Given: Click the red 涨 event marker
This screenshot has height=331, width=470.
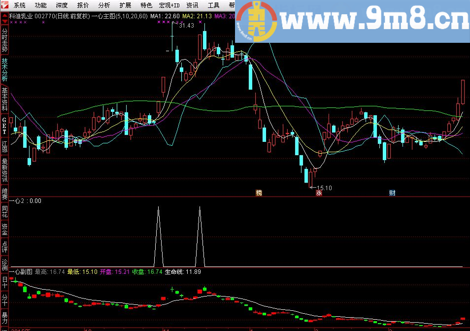Looking at the screenshot, I should 319,193.
